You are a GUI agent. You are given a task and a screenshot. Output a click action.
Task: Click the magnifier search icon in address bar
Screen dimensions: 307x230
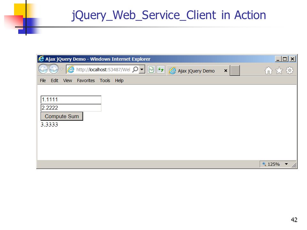[135, 69]
